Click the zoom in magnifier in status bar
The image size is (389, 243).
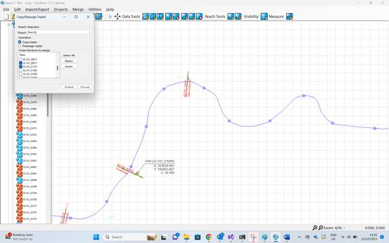[315, 227]
